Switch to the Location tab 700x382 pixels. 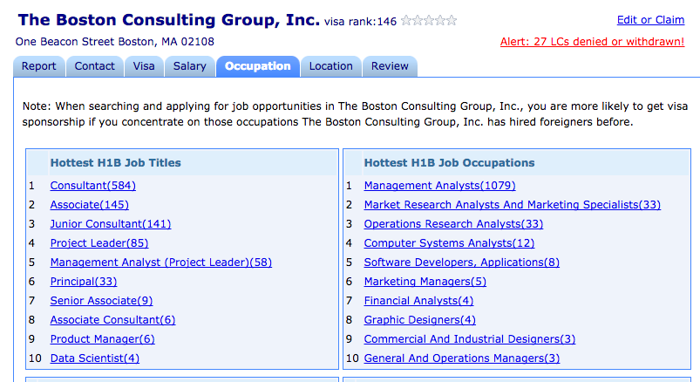pyautogui.click(x=330, y=66)
